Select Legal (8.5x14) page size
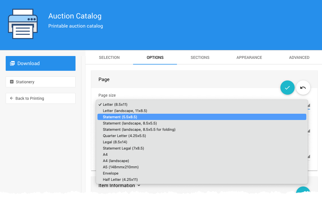The height and width of the screenshot is (201, 322). coord(115,142)
